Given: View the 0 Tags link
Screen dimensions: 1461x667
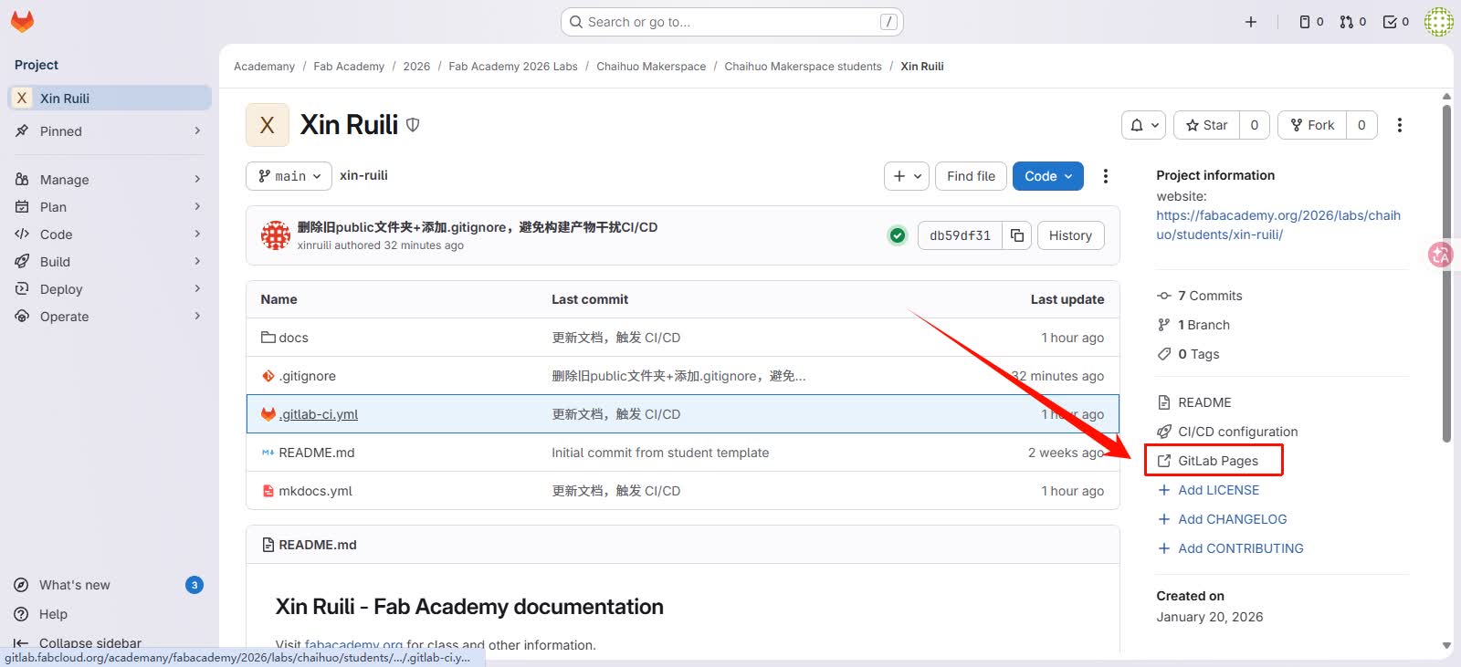Looking at the screenshot, I should coord(1198,354).
